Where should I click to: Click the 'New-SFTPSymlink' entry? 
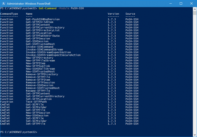[38, 66]
